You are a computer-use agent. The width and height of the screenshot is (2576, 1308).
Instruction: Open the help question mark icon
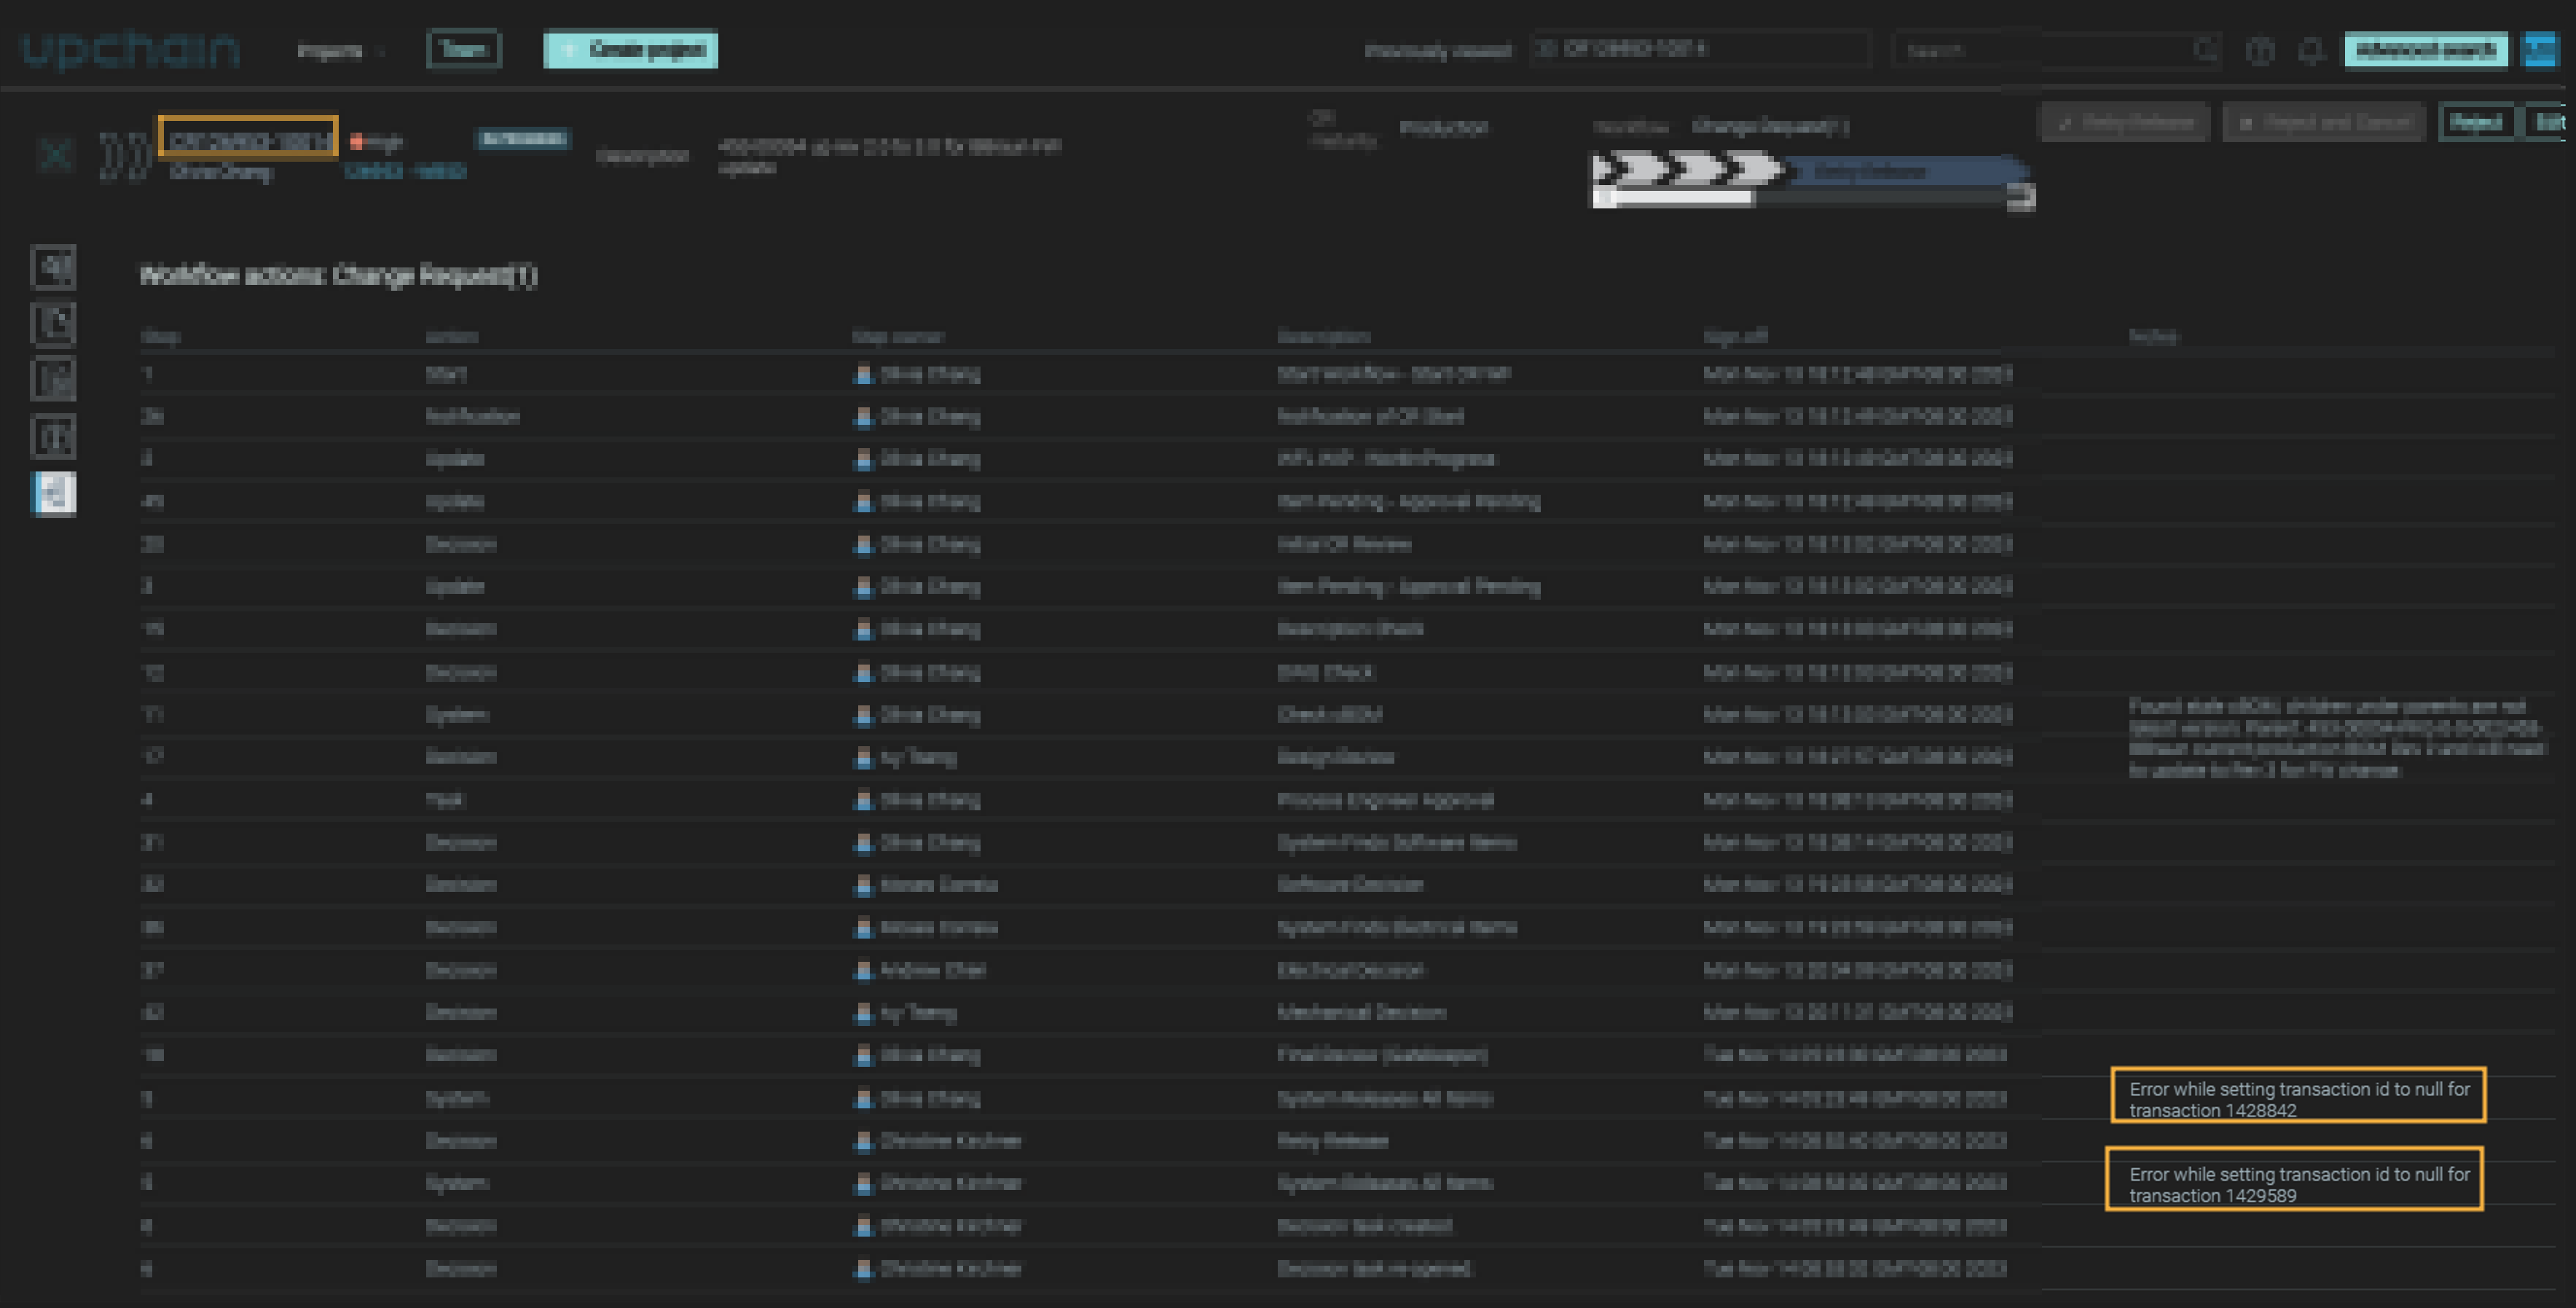coord(2260,50)
